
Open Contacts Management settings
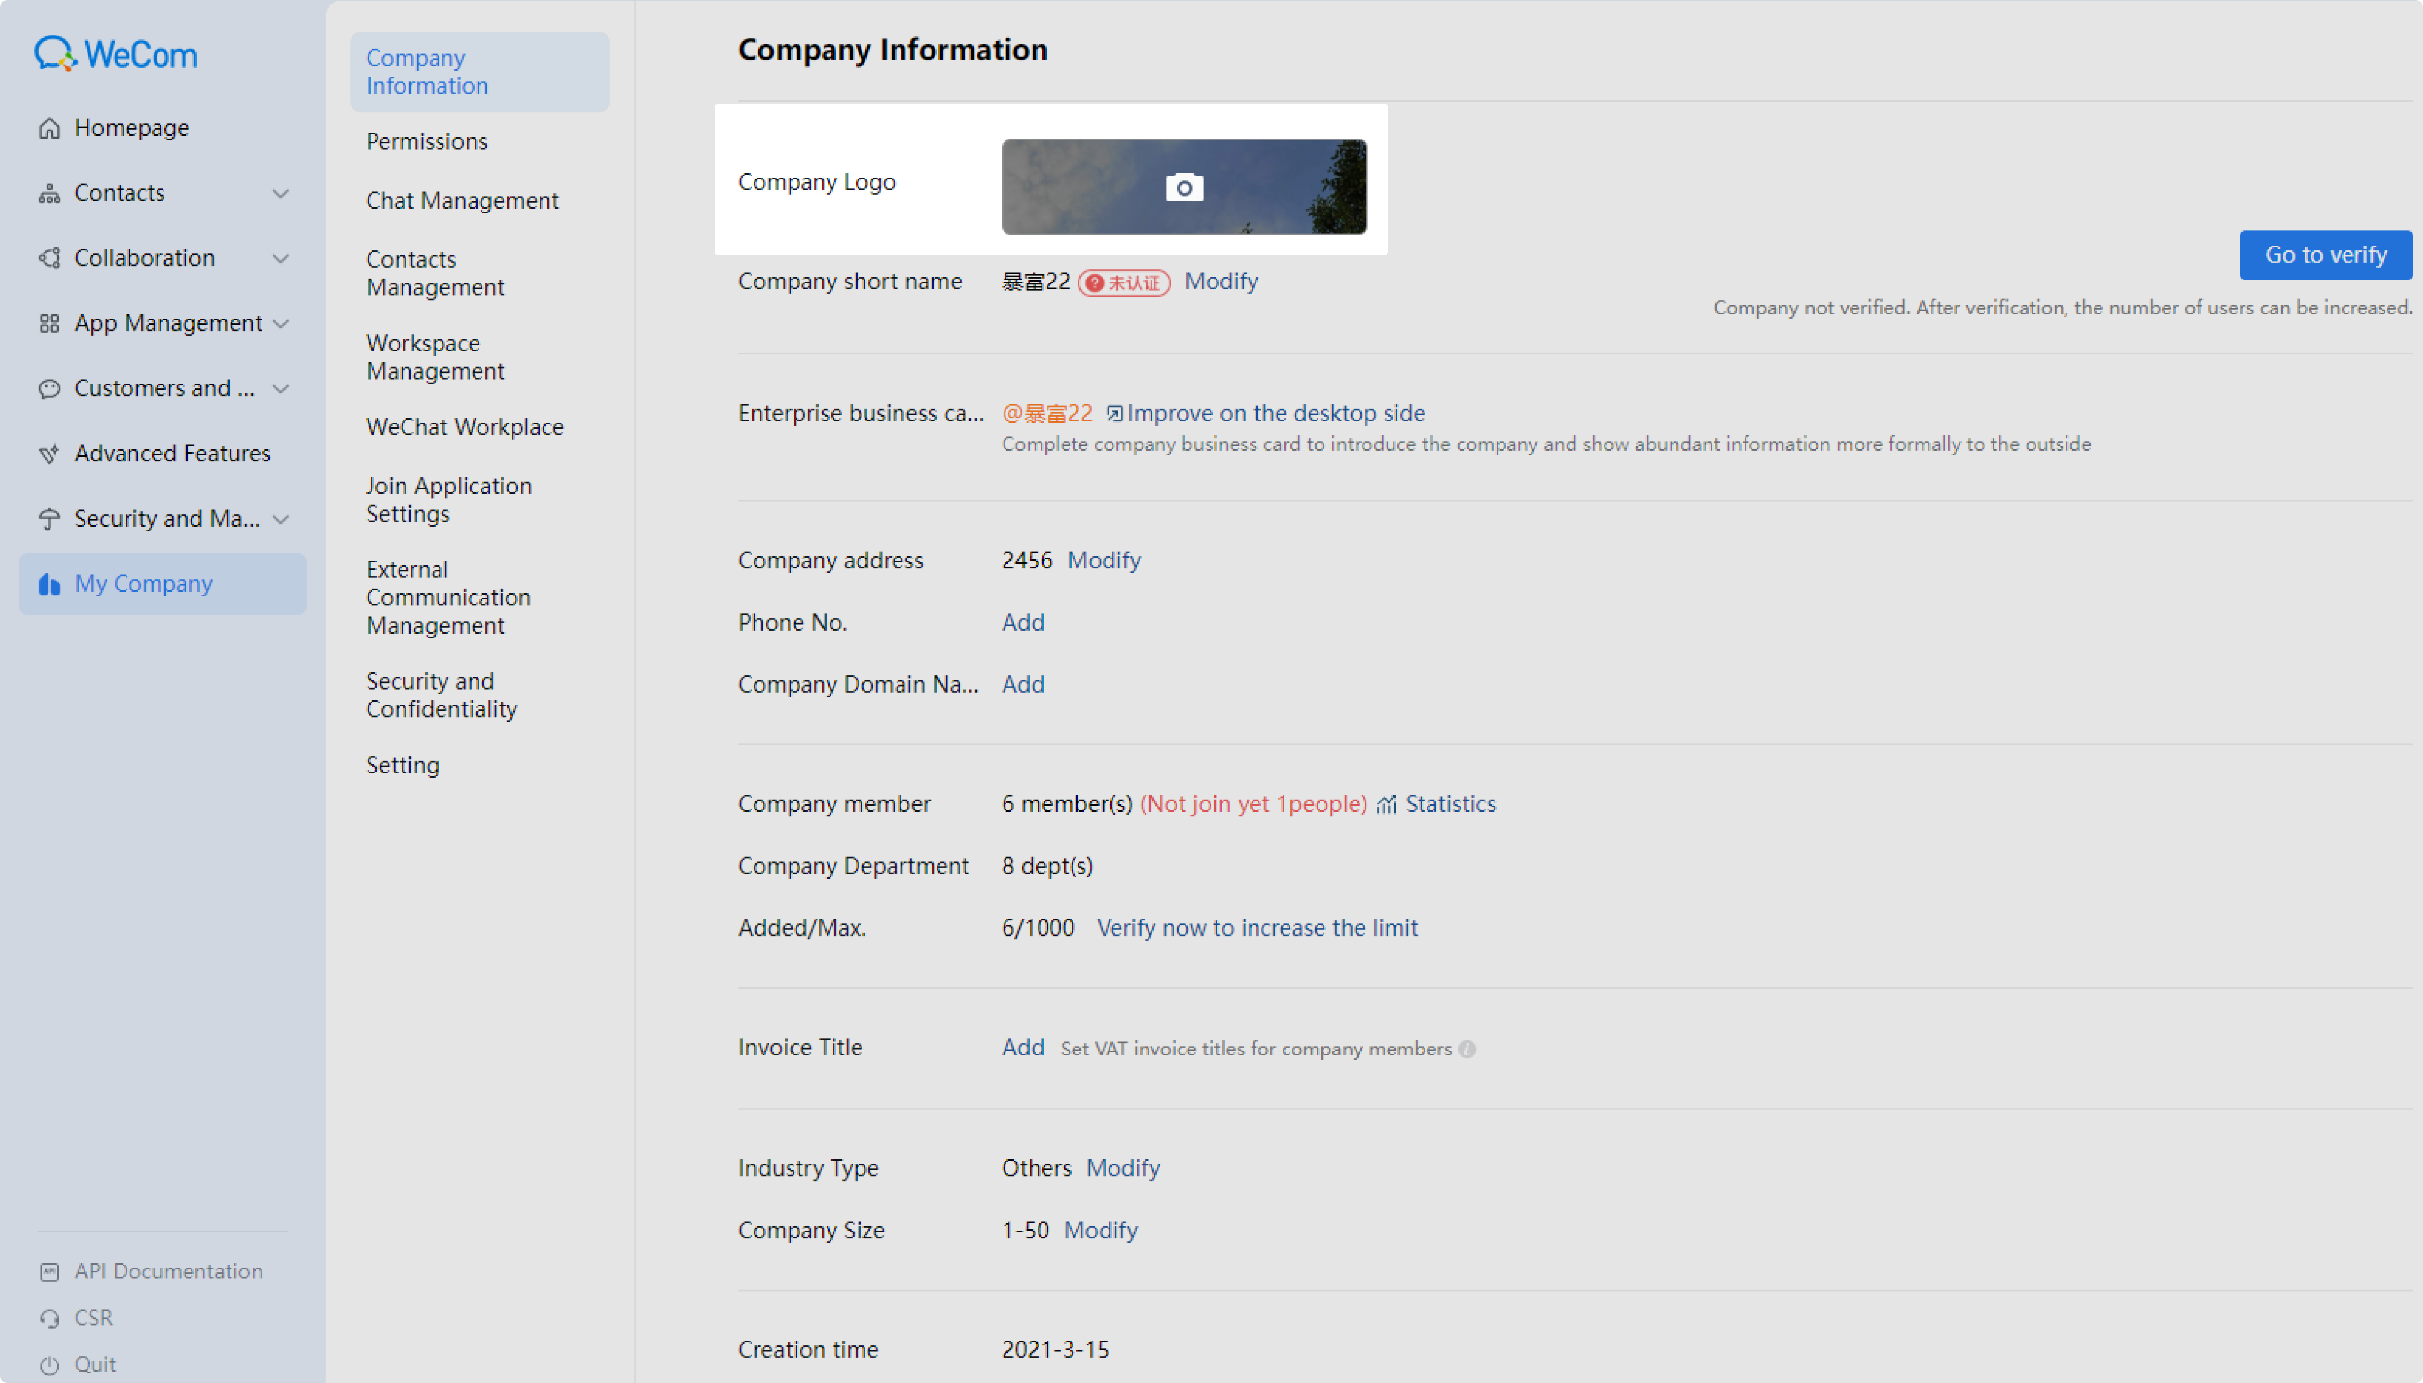[x=435, y=274]
